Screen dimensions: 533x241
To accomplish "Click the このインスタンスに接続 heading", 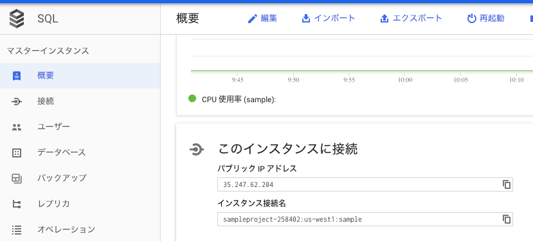I will 288,149.
